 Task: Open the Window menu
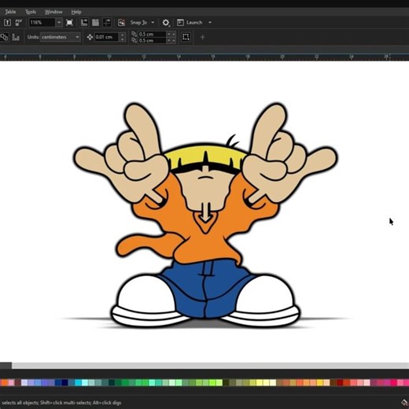coord(53,12)
